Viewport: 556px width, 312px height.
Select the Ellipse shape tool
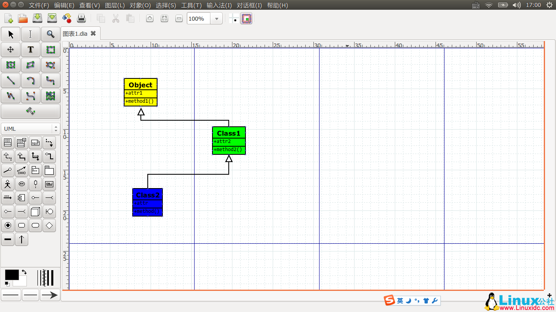pos(11,65)
